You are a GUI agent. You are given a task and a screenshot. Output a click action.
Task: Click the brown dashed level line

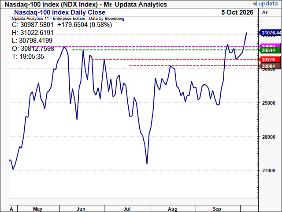click(x=194, y=66)
